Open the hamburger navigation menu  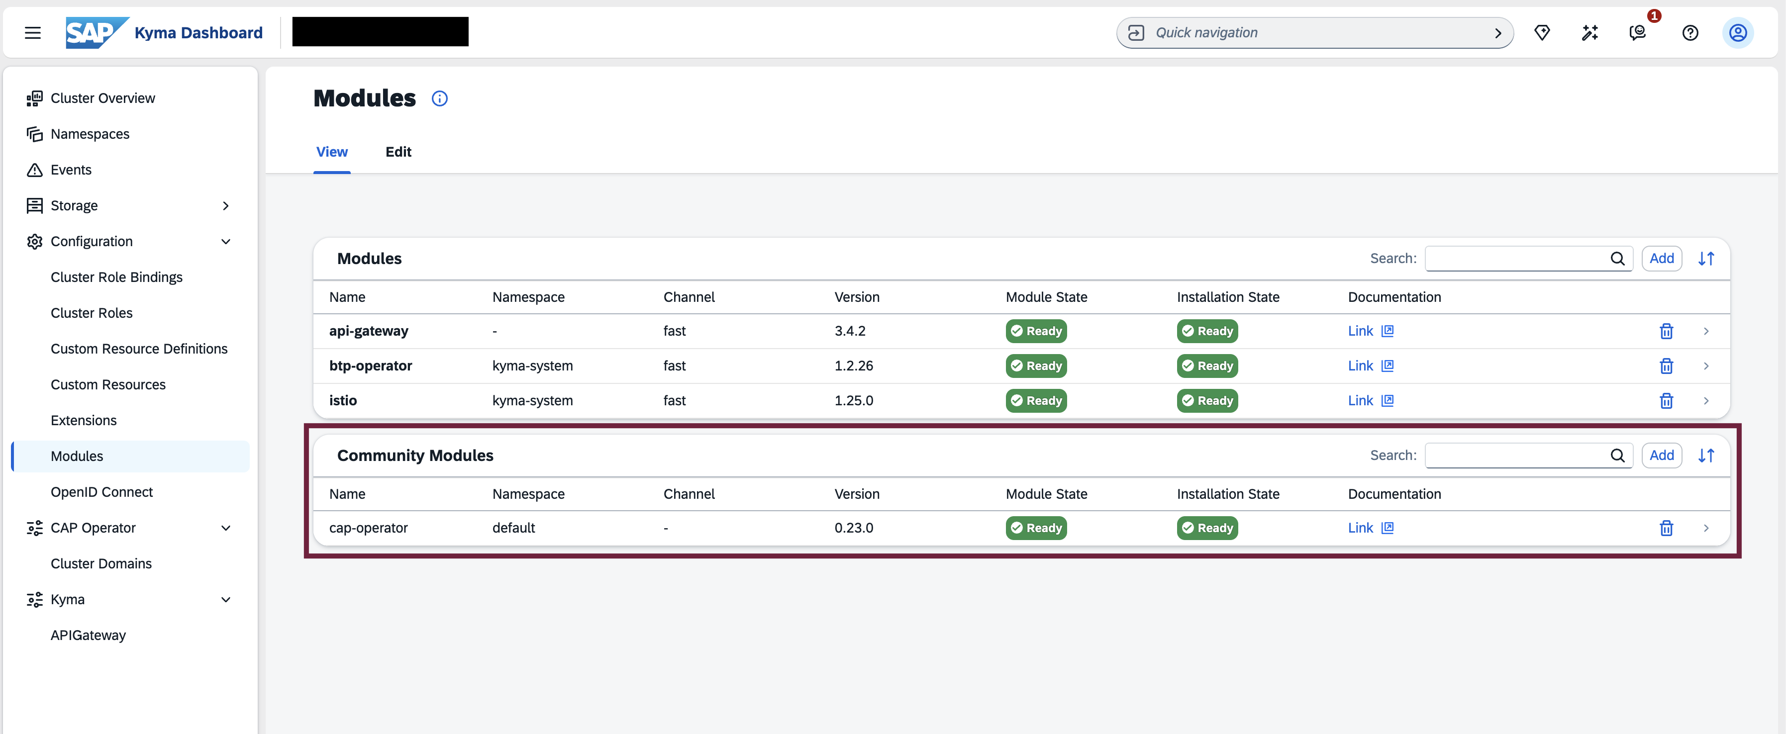(x=33, y=33)
